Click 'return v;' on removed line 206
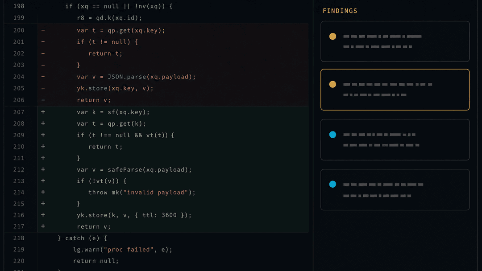 pyautogui.click(x=94, y=100)
